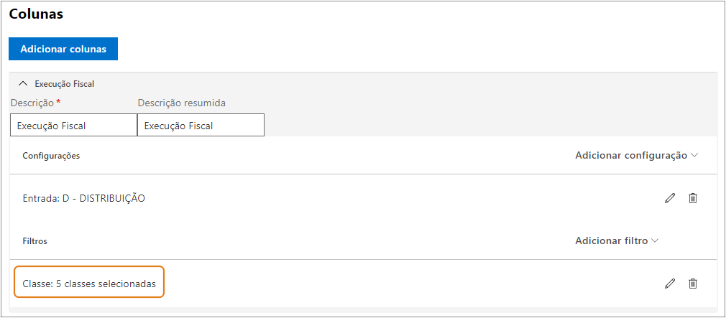Viewport: 726px width, 318px height.
Task: Remove the Classe filter via trash icon
Action: [693, 284]
